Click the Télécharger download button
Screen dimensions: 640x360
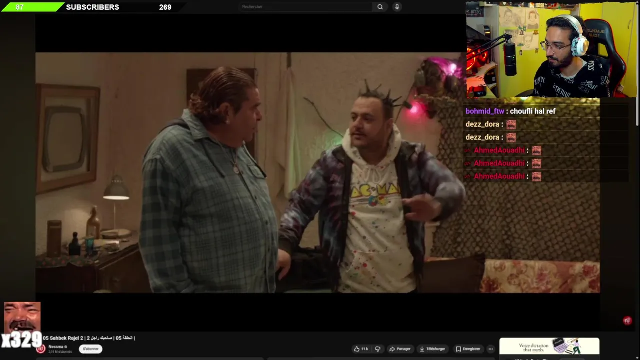[432, 349]
